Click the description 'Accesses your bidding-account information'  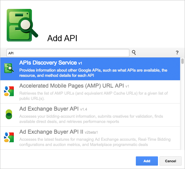click(91, 119)
